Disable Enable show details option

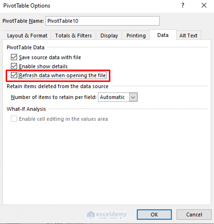point(14,66)
